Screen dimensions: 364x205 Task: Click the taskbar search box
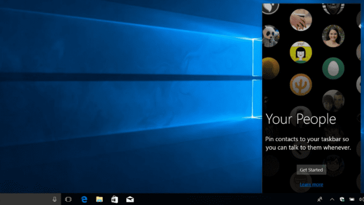tap(30, 199)
